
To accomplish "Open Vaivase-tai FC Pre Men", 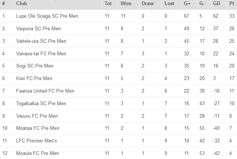I will click(41, 54).
